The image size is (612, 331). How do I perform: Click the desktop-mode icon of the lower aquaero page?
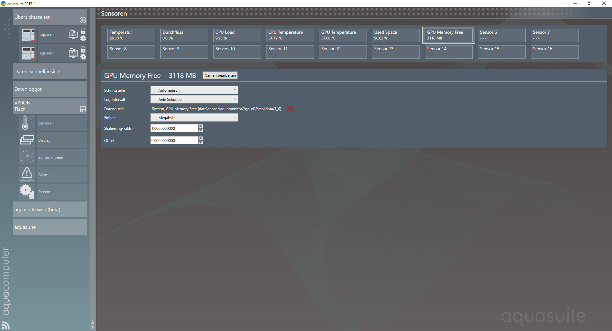tap(73, 53)
